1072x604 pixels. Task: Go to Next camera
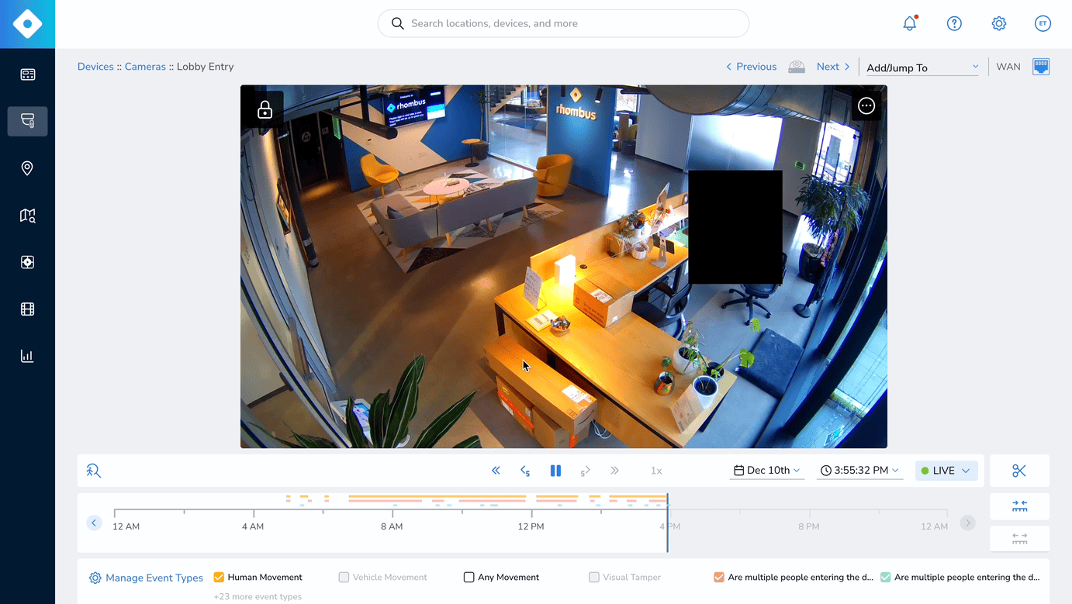pos(833,67)
